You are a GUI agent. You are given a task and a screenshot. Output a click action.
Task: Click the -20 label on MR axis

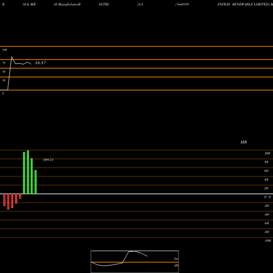266,206
